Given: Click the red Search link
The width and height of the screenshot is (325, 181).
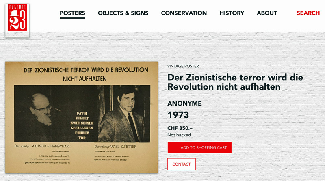Looking at the screenshot, I should (x=308, y=13).
